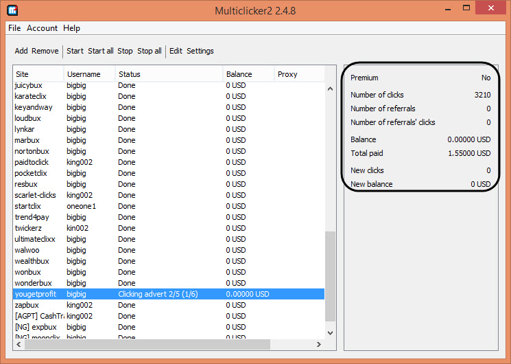The image size is (511, 364).
Task: Open Settings from the toolbar
Action: [x=200, y=51]
